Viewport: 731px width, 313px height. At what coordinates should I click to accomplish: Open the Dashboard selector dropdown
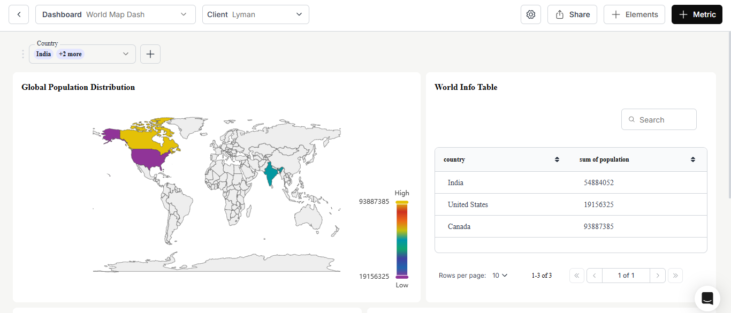[115, 14]
